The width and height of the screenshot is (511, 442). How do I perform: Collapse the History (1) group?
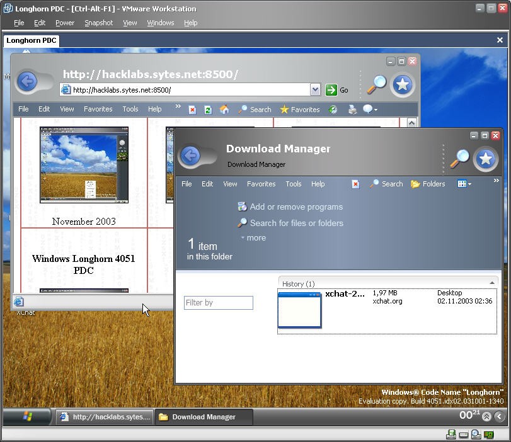[492, 283]
